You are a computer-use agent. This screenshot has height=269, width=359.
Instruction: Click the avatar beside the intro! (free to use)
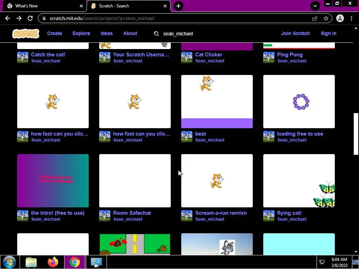pyautogui.click(x=23, y=216)
